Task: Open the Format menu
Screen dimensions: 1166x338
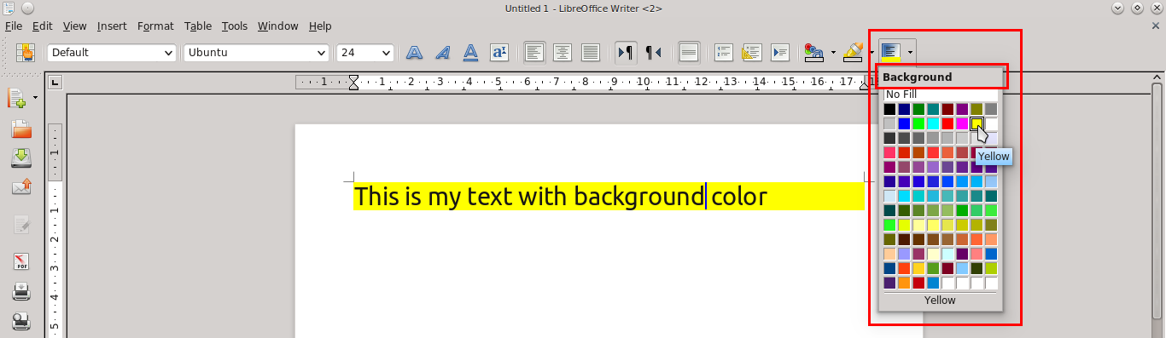Action: pyautogui.click(x=155, y=26)
